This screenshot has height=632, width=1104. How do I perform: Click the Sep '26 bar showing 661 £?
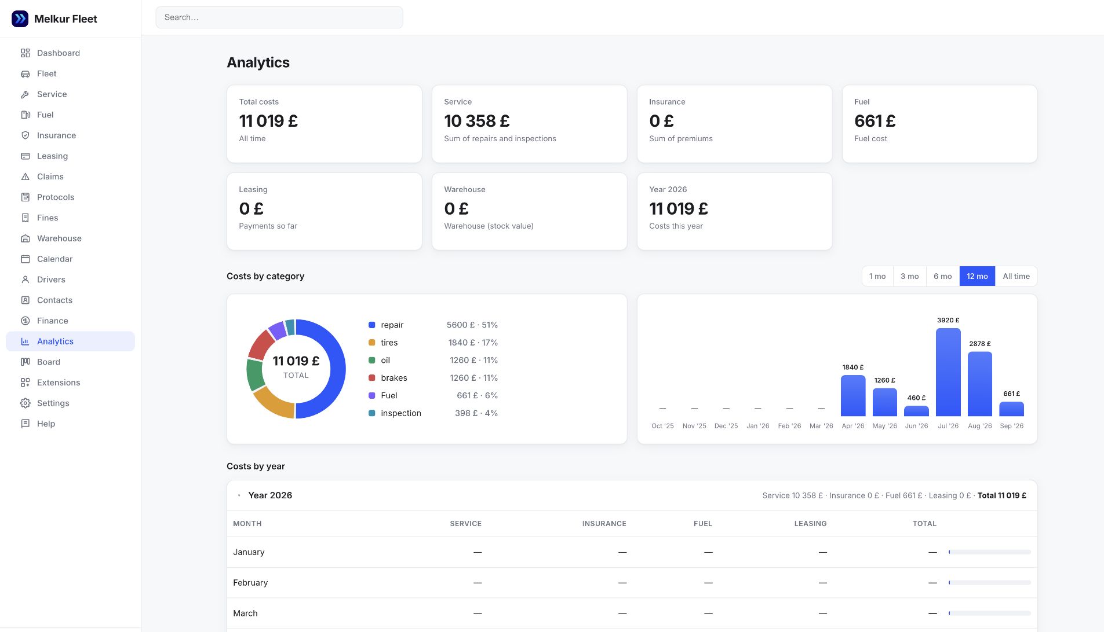point(1012,409)
